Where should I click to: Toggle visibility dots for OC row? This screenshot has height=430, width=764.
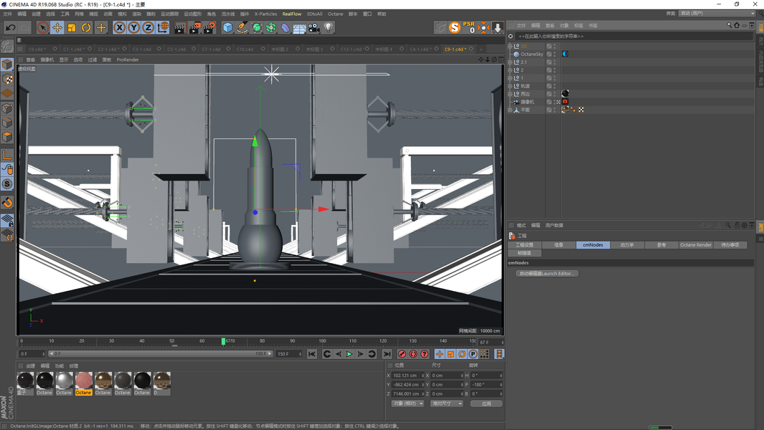tap(555, 47)
